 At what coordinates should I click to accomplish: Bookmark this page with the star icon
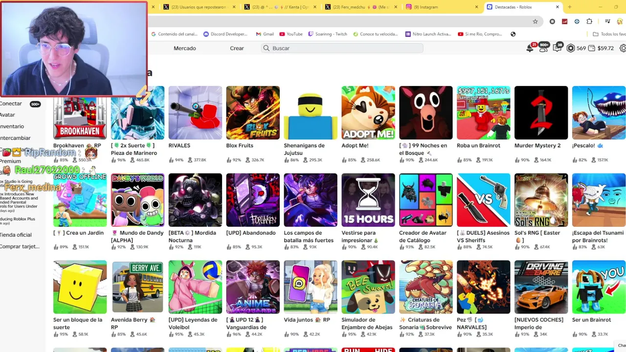tap(535, 22)
